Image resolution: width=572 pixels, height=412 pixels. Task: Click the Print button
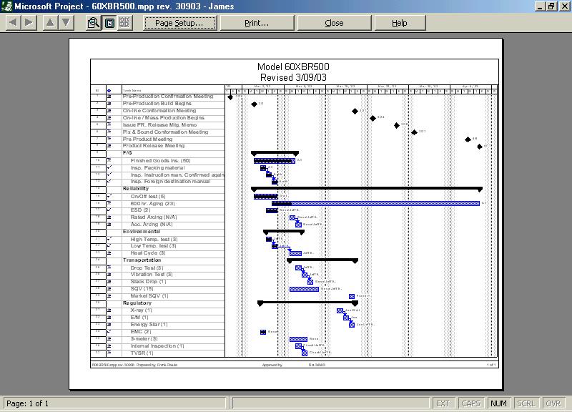[257, 23]
